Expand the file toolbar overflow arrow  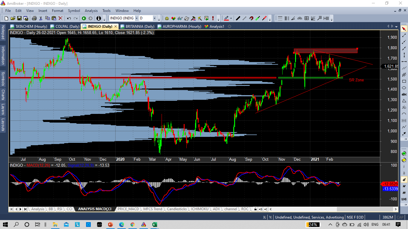(104, 19)
